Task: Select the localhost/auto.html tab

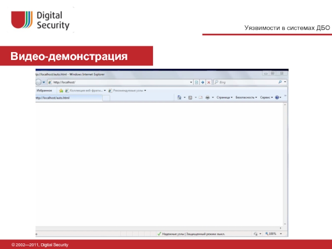Action: click(69, 98)
